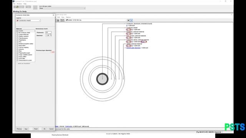
Task: Click the Base voltage link at bottom
Action: [57, 126]
